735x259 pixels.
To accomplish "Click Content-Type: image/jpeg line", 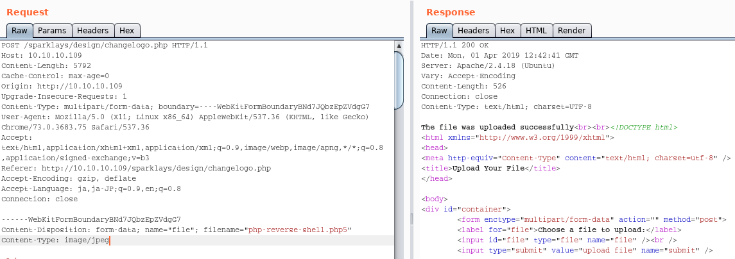I will [x=55, y=240].
